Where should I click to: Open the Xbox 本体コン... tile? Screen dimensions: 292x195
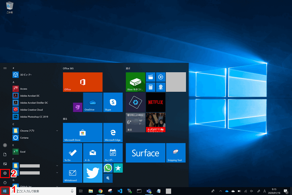click(135, 82)
